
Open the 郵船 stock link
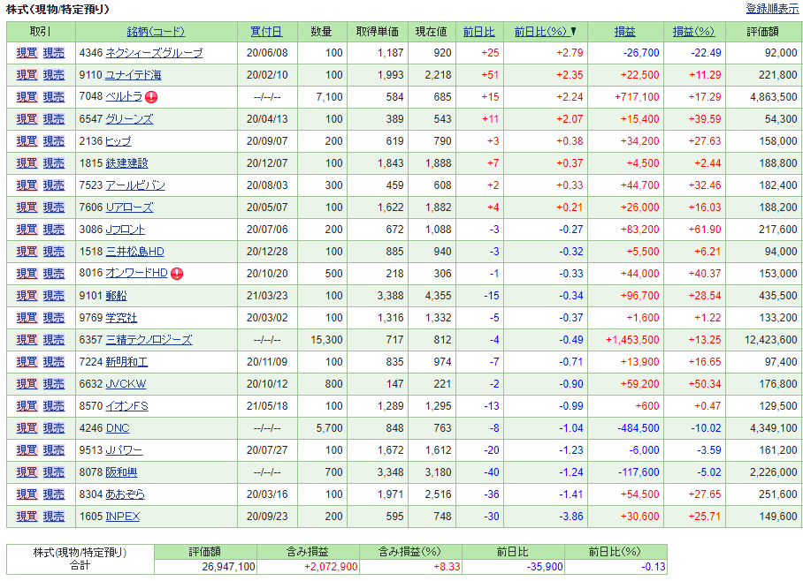coord(116,295)
